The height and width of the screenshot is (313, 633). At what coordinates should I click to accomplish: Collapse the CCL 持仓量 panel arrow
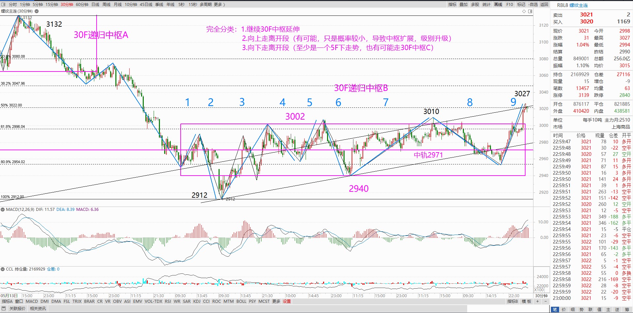click(3, 269)
